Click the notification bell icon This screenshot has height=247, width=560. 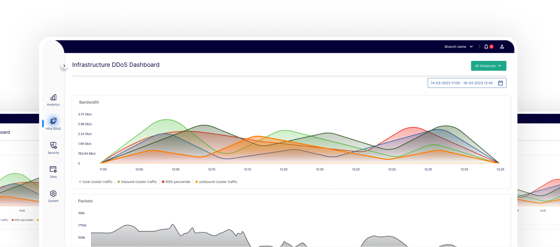[486, 47]
